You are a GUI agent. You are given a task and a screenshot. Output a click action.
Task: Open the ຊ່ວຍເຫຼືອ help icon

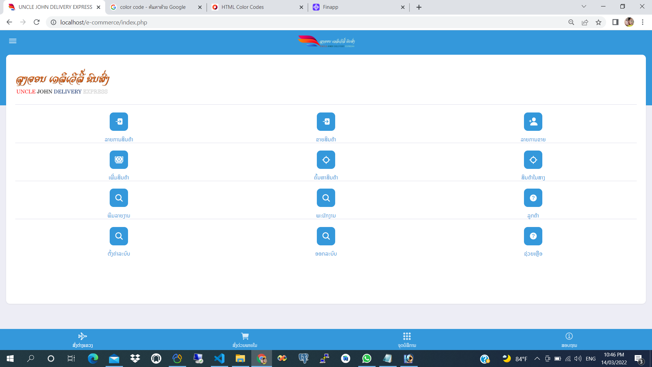(x=533, y=236)
